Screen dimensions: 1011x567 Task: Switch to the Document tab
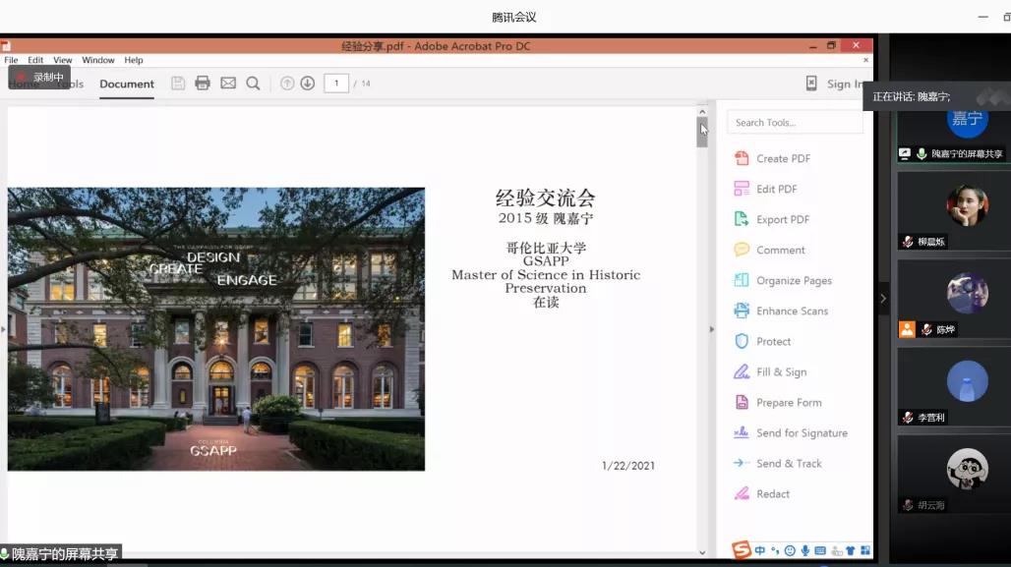pyautogui.click(x=127, y=85)
